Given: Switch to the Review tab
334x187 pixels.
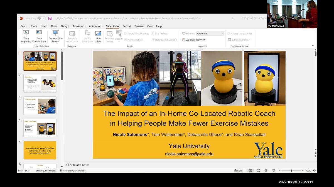Looking at the screenshot, I should pyautogui.click(x=139, y=26).
